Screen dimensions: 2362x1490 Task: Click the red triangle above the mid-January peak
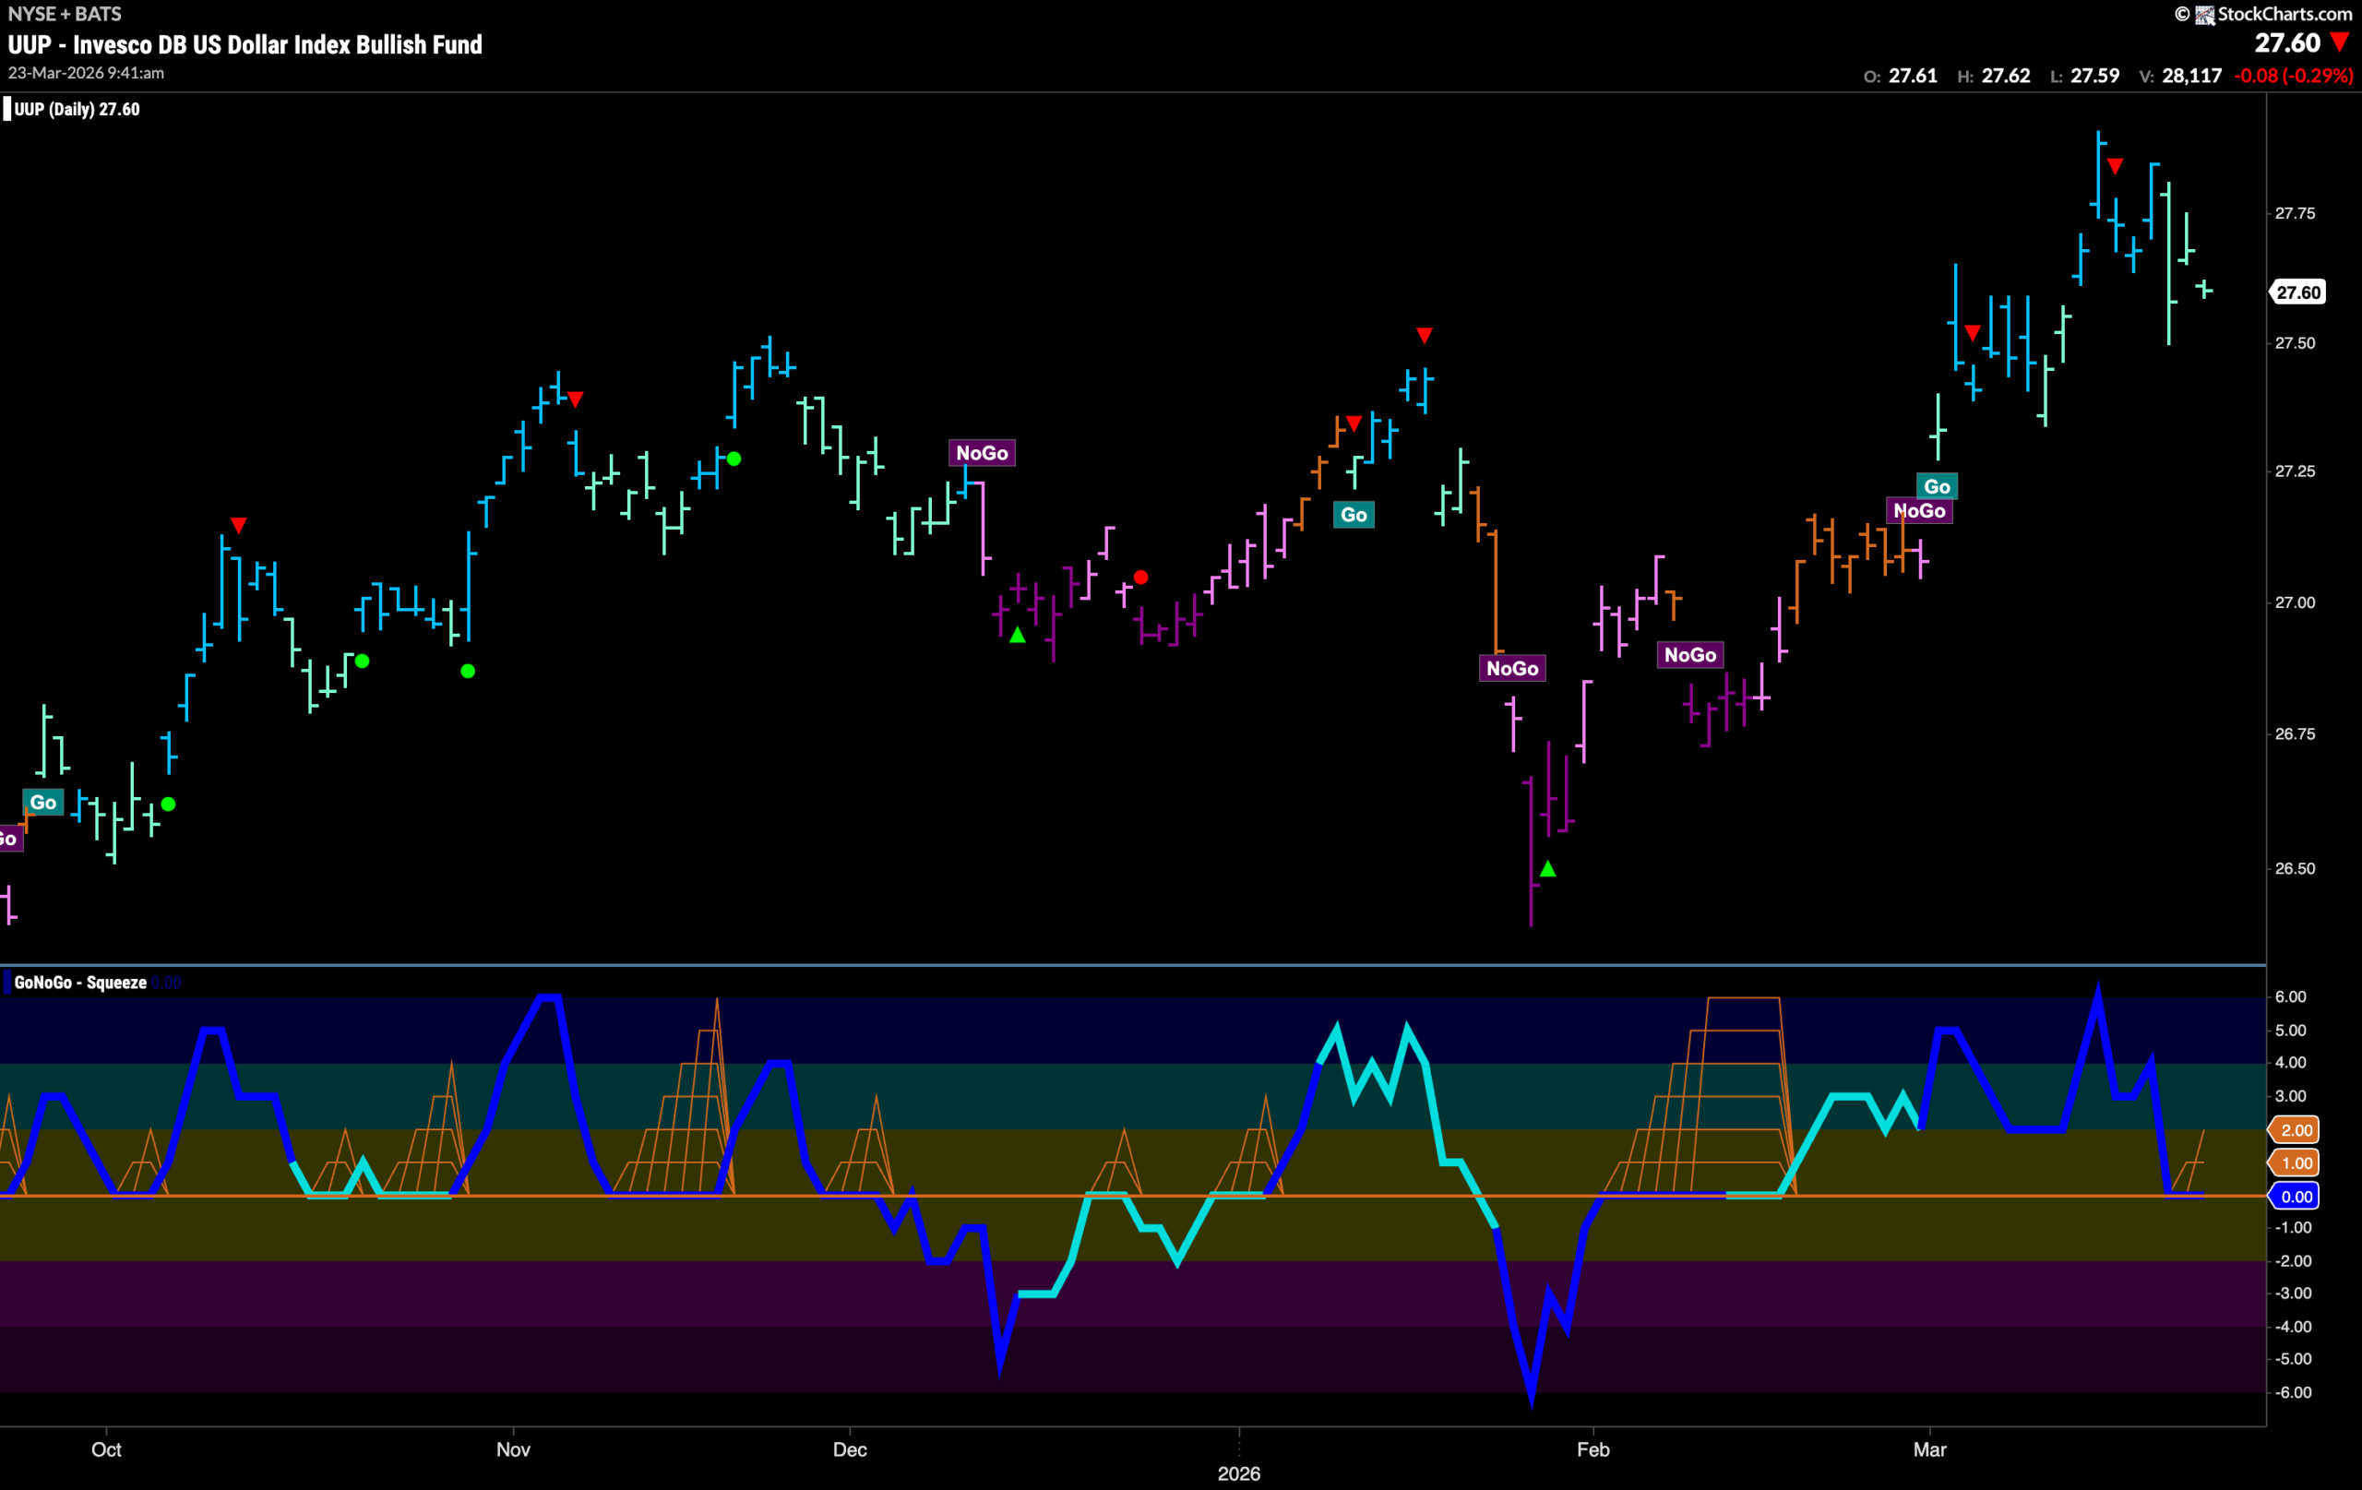[1425, 337]
